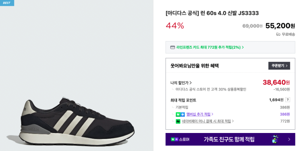Click the 쿠폰받기 button
This screenshot has height=151, width=307.
[279, 66]
